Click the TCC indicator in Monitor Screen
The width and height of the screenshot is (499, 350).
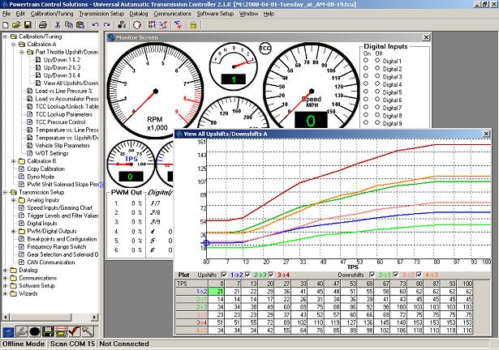coord(265,49)
